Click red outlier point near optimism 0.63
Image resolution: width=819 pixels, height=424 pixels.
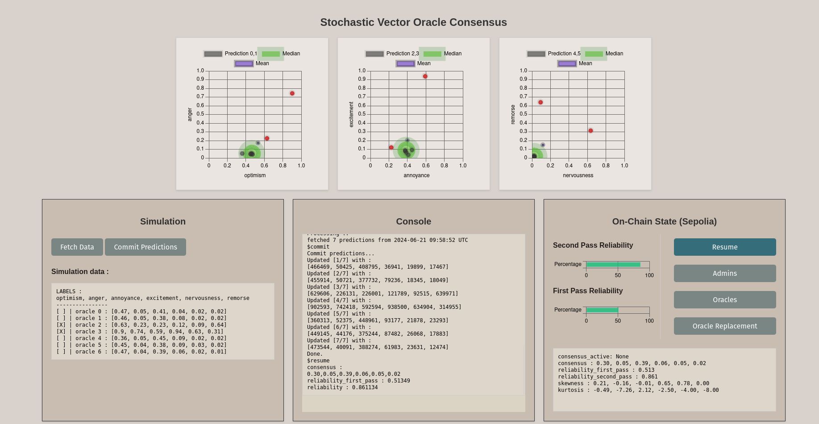267,138
